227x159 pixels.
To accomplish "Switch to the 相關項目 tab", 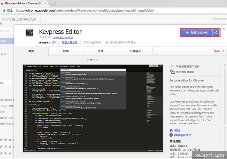I will pyautogui.click(x=135, y=51).
